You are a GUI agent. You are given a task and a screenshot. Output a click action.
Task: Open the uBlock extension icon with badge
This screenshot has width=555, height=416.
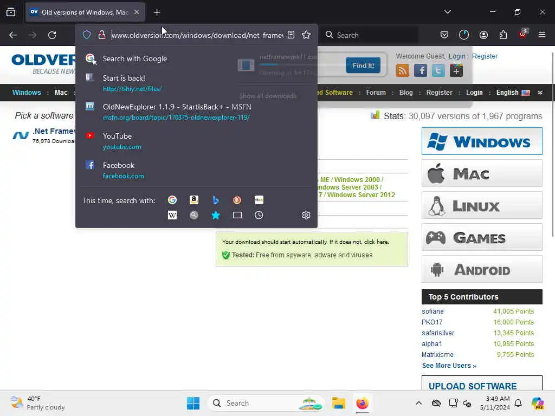coord(523,34)
